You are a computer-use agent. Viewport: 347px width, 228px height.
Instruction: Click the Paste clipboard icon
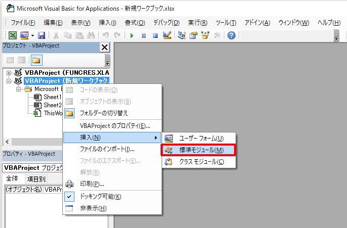[79, 35]
